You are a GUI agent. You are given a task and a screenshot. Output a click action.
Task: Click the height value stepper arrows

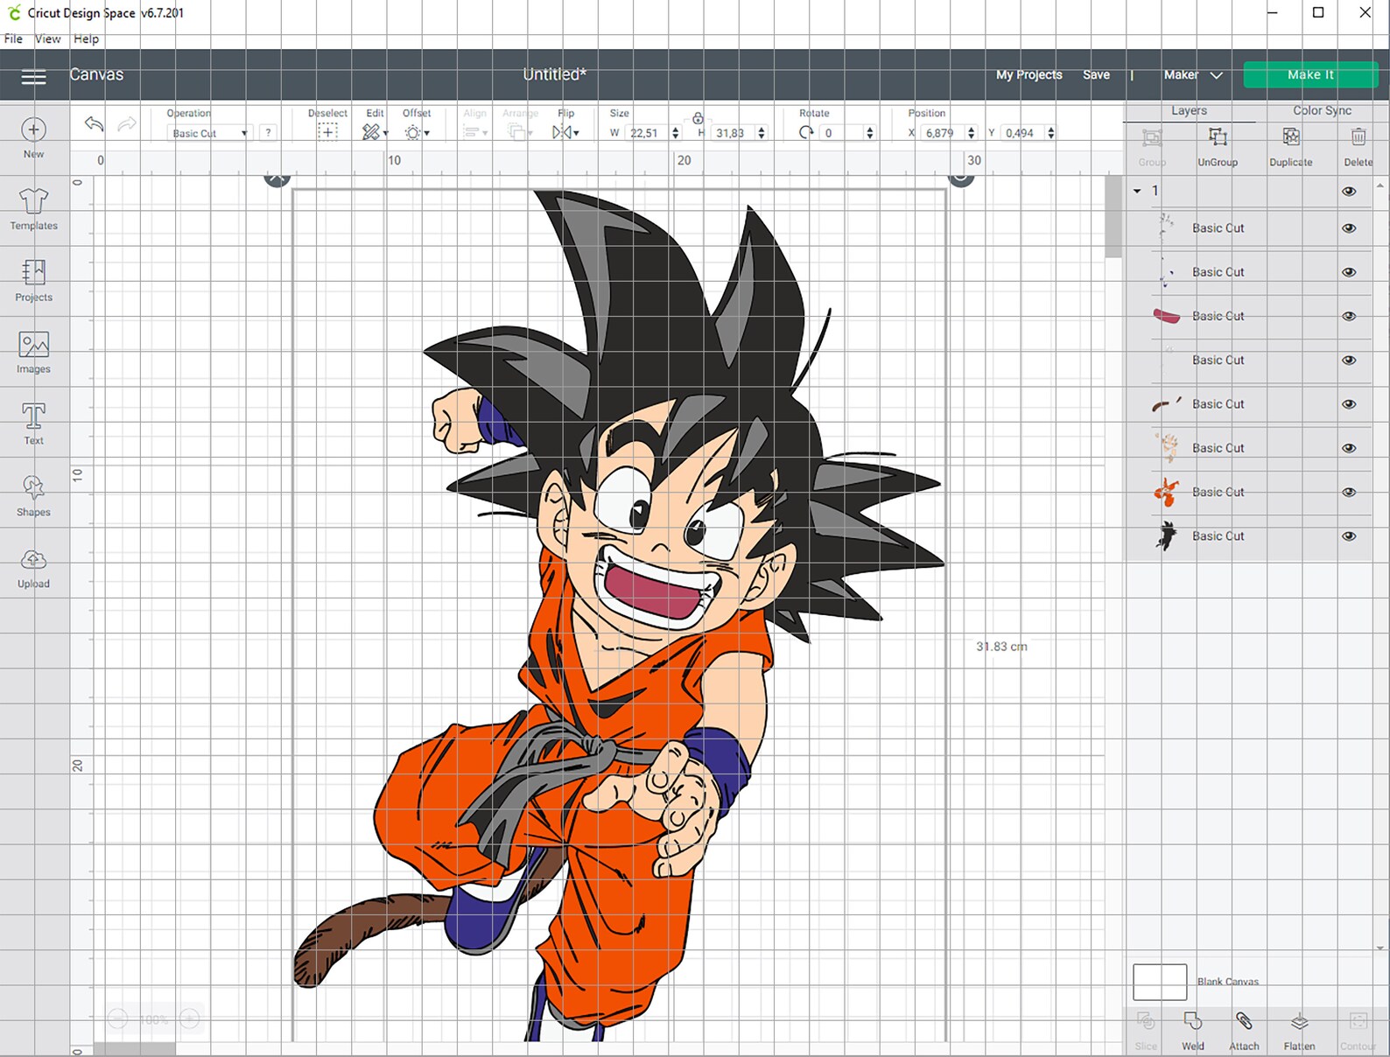click(x=762, y=133)
